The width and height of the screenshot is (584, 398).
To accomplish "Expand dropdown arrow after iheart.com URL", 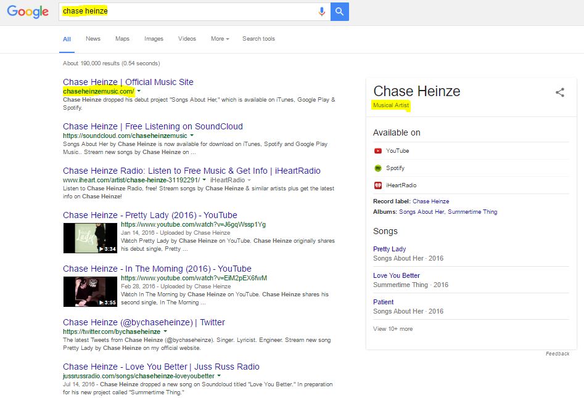I will (204, 180).
